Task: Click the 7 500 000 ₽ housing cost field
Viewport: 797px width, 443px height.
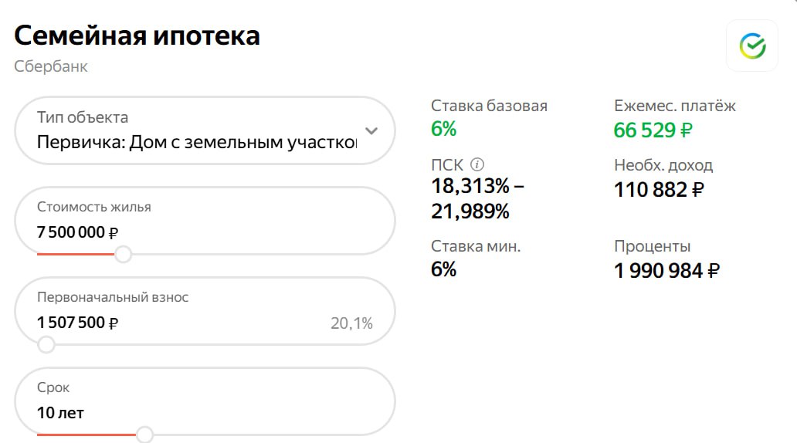Action: pos(77,232)
